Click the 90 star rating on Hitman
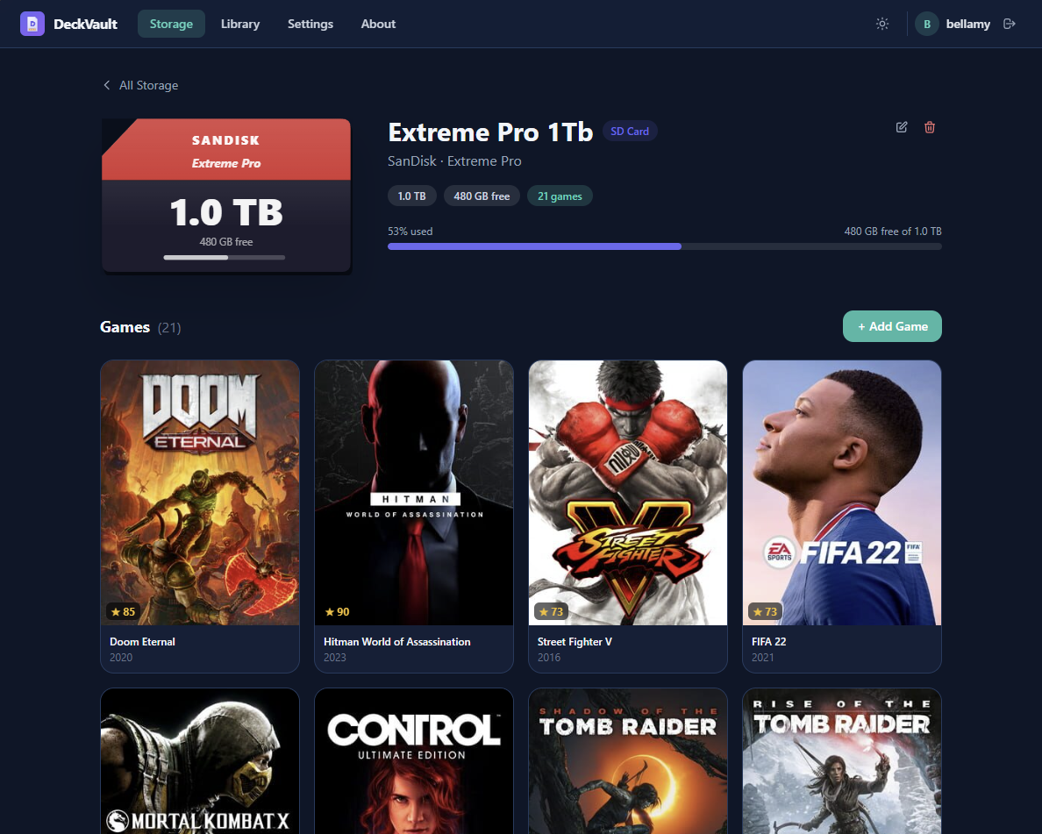This screenshot has width=1042, height=834. coord(337,611)
